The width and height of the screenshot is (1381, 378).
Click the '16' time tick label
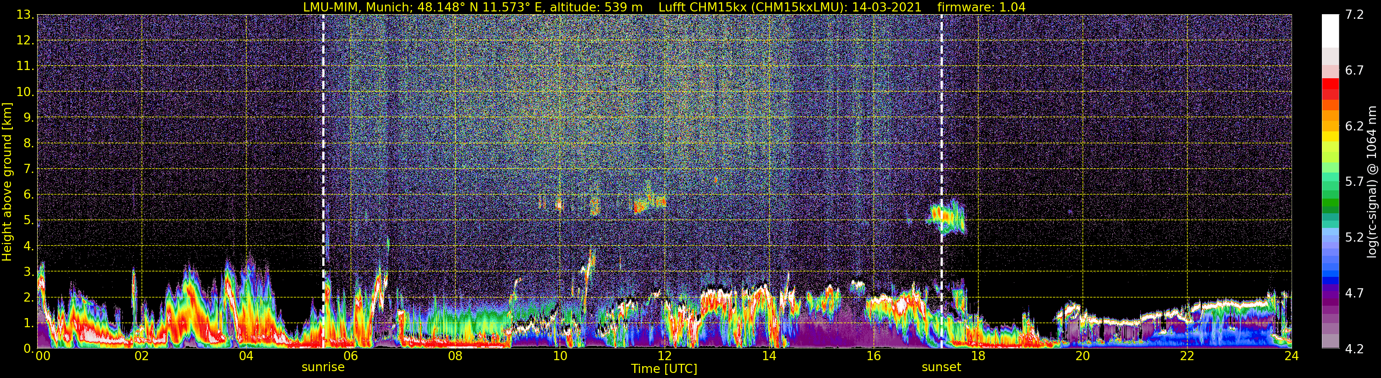[873, 356]
